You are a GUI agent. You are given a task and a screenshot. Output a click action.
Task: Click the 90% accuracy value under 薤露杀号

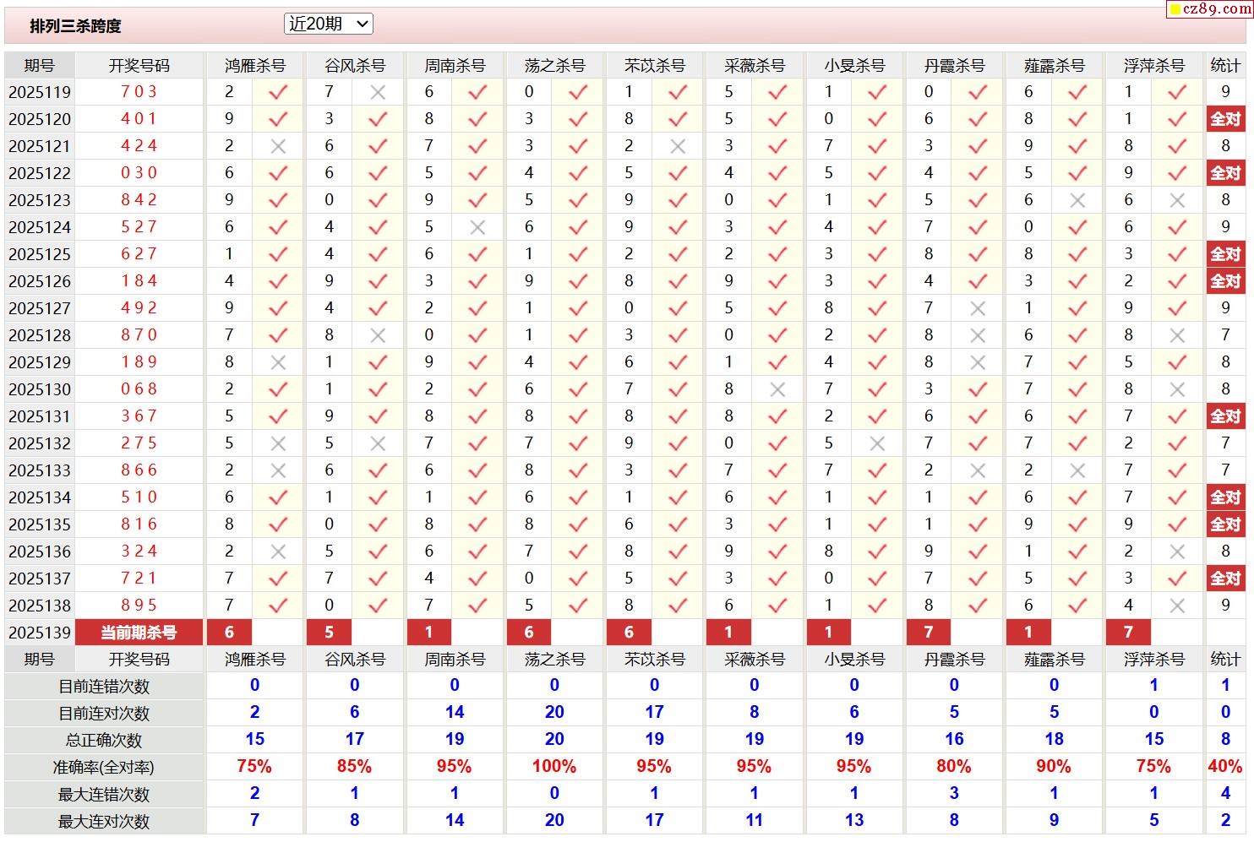pyautogui.click(x=1054, y=767)
